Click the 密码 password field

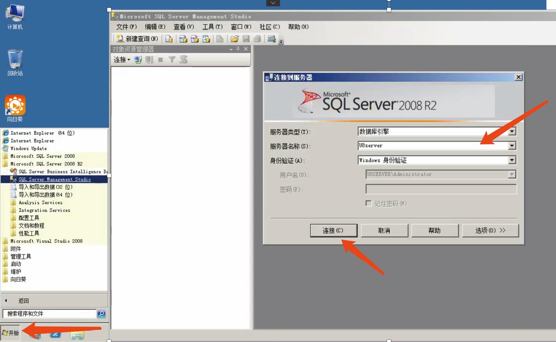pyautogui.click(x=441, y=189)
